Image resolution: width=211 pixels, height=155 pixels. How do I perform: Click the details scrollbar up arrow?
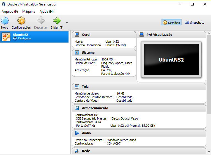coord(209,33)
